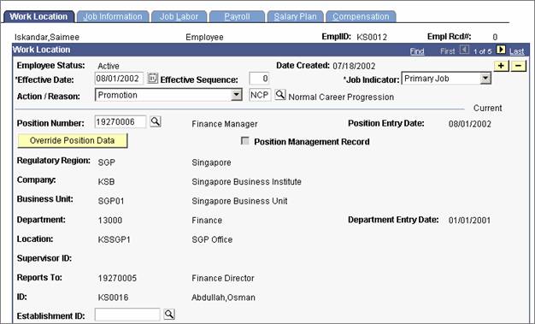Click the Override Position Data button
Image resolution: width=535 pixels, height=324 pixels.
click(73, 140)
